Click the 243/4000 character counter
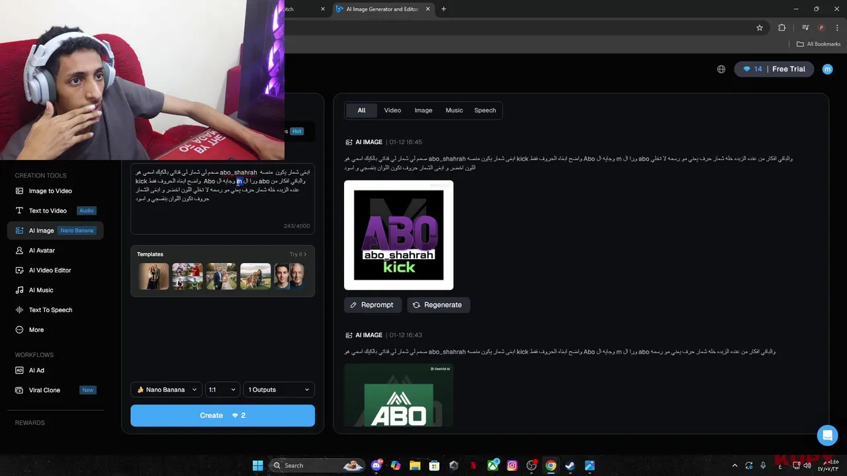This screenshot has height=476, width=847. tap(296, 226)
